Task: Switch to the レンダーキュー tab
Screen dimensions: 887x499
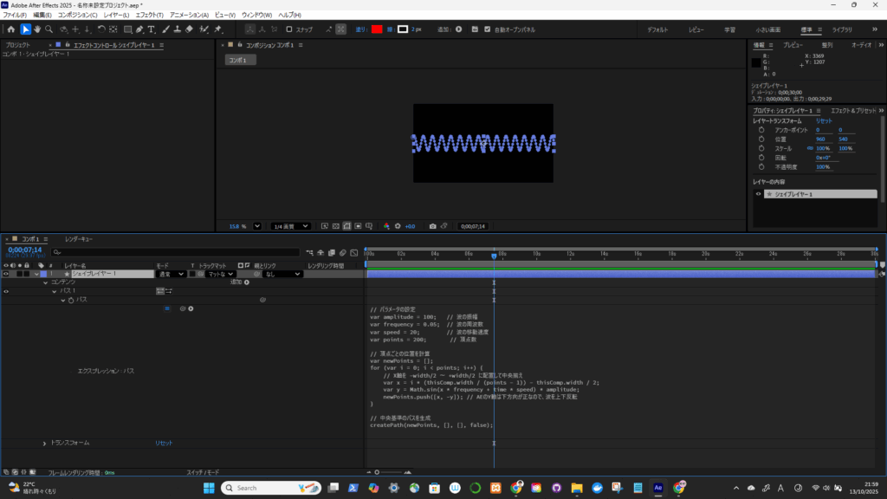Action: pos(80,239)
